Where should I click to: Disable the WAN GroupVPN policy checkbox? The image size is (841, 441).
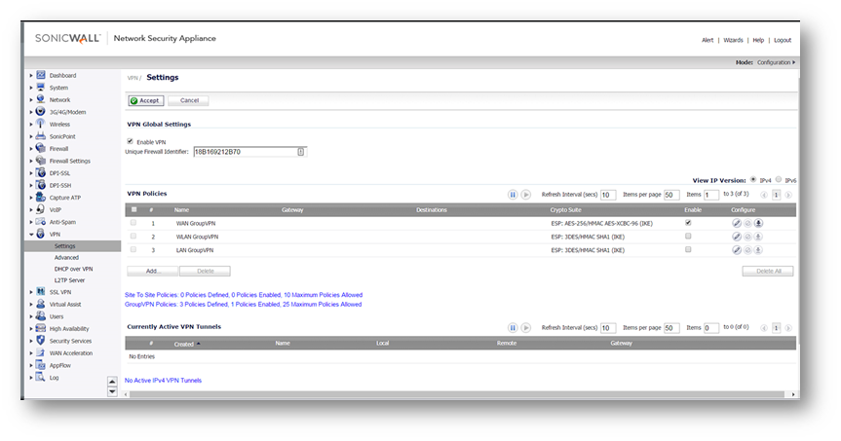[x=688, y=222]
